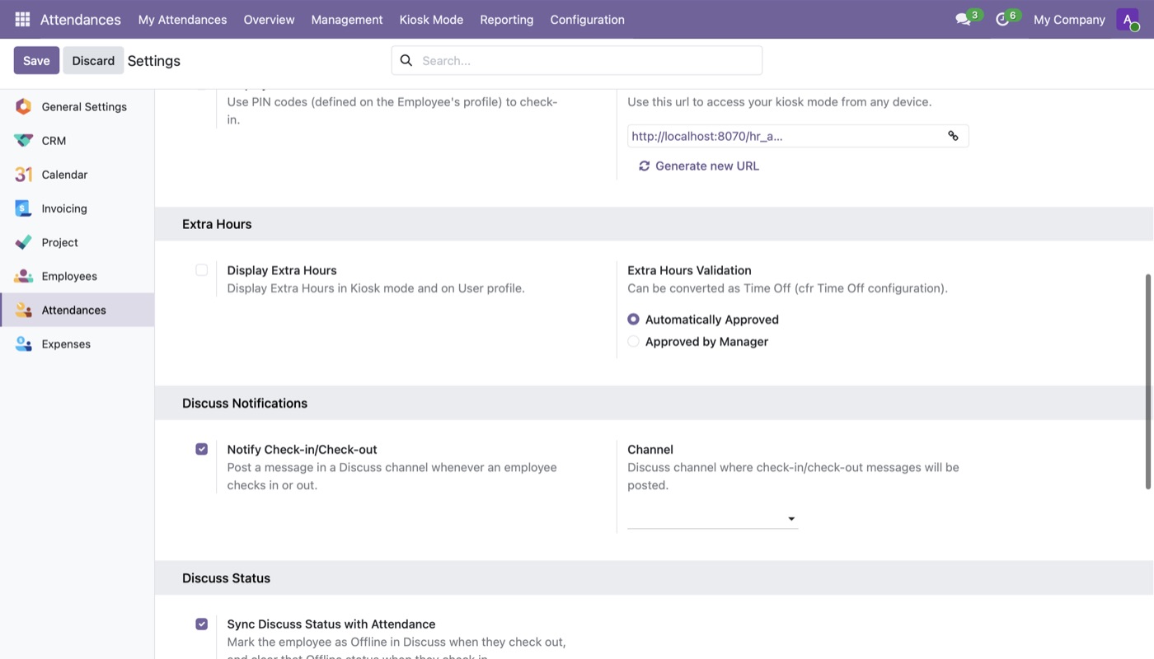Image resolution: width=1154 pixels, height=659 pixels.
Task: Open the user avatar menu
Action: coord(1128,19)
